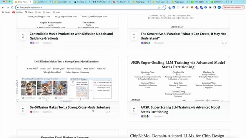Viewport: 246px width, 138px height.
Task: Open The Generative AI Paradox paper title
Action: pyautogui.click(x=183, y=36)
